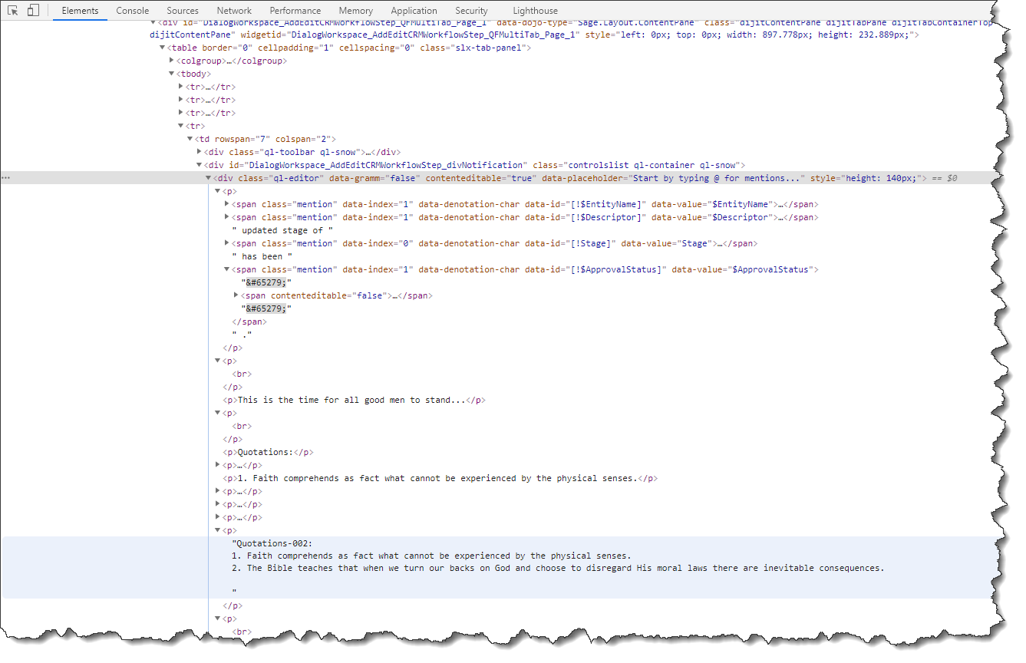This screenshot has width=1026, height=663.
Task: Expand the $Descriptor mention span
Action: coord(227,217)
